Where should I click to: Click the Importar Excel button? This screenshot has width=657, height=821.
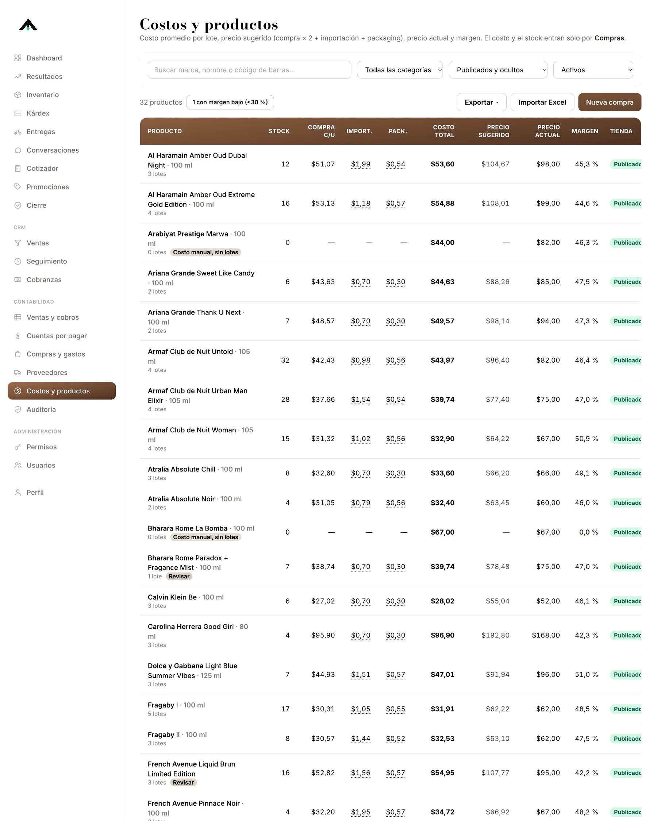(x=542, y=102)
